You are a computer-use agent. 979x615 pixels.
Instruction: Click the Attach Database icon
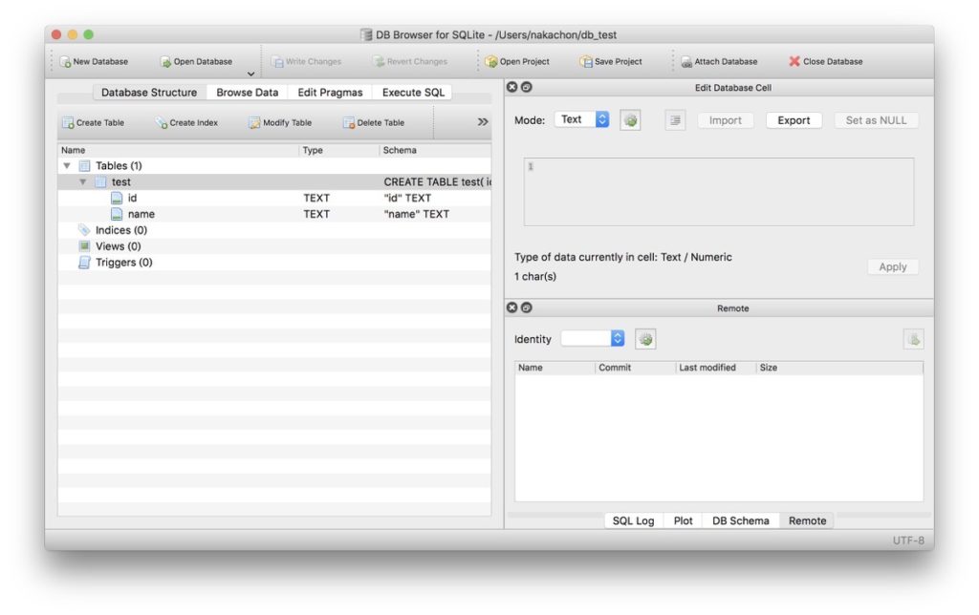tap(686, 62)
